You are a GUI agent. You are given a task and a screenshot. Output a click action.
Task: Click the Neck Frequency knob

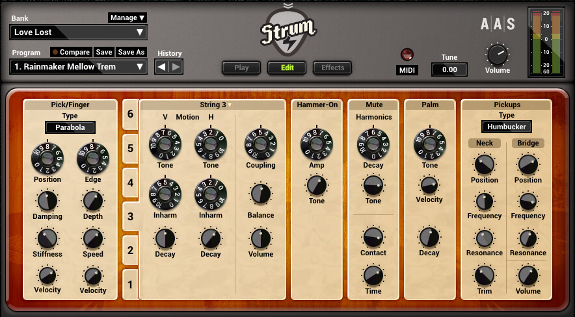tap(485, 201)
